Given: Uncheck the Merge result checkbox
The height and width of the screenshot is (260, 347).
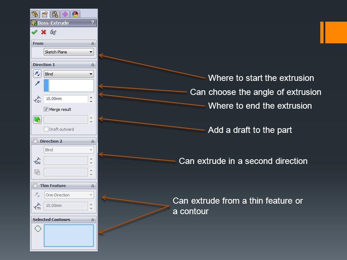Looking at the screenshot, I should (46, 109).
